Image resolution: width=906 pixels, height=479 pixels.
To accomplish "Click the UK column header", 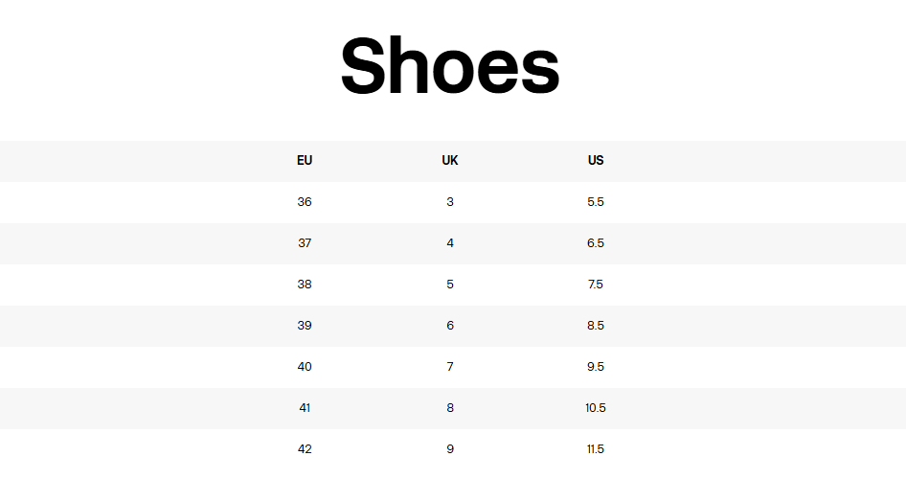I will pos(450,161).
